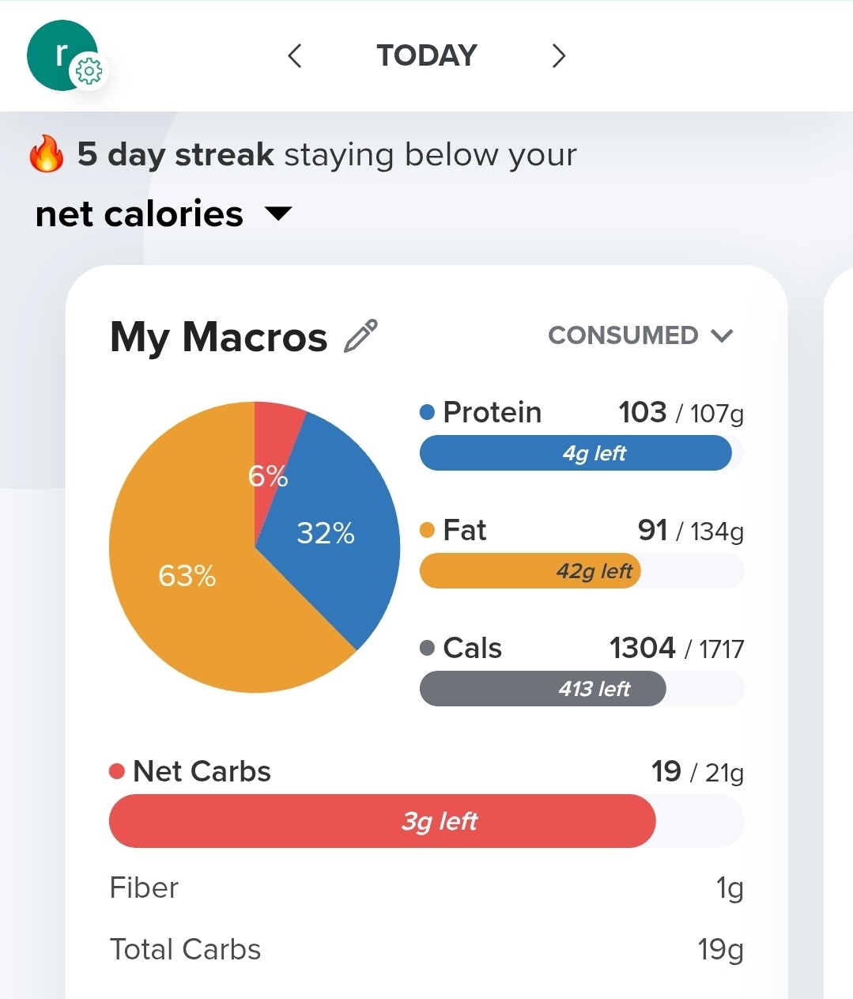The width and height of the screenshot is (853, 999).
Task: Tap the Total Carbs row
Action: (427, 949)
